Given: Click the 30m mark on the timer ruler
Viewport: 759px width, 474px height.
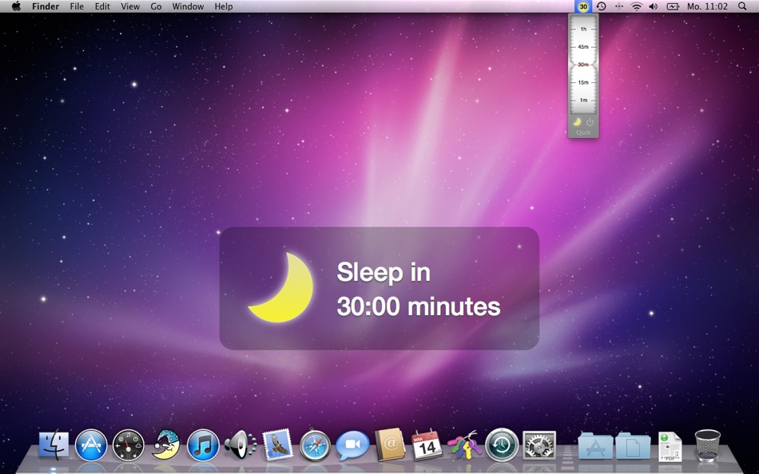Looking at the screenshot, I should click(x=583, y=65).
